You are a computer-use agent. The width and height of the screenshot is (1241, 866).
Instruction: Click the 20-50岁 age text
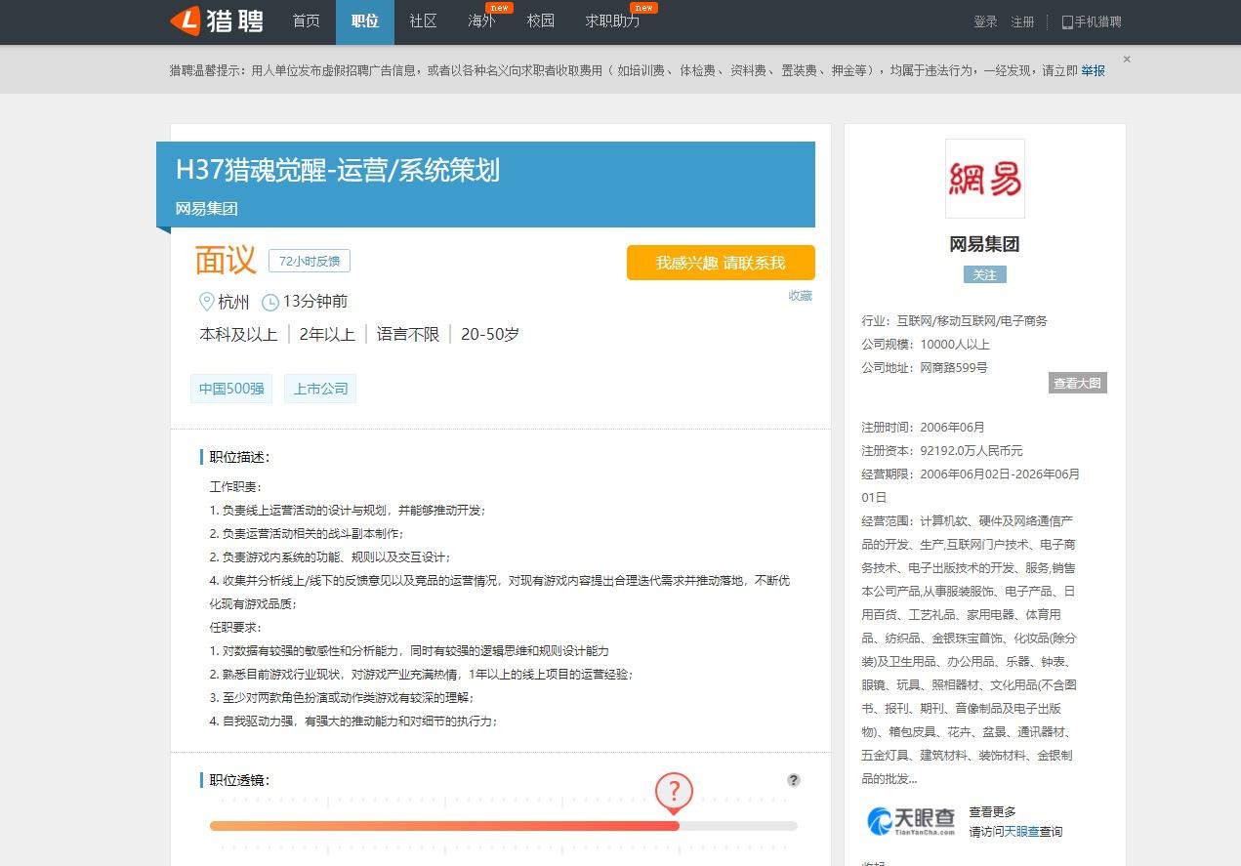490,334
